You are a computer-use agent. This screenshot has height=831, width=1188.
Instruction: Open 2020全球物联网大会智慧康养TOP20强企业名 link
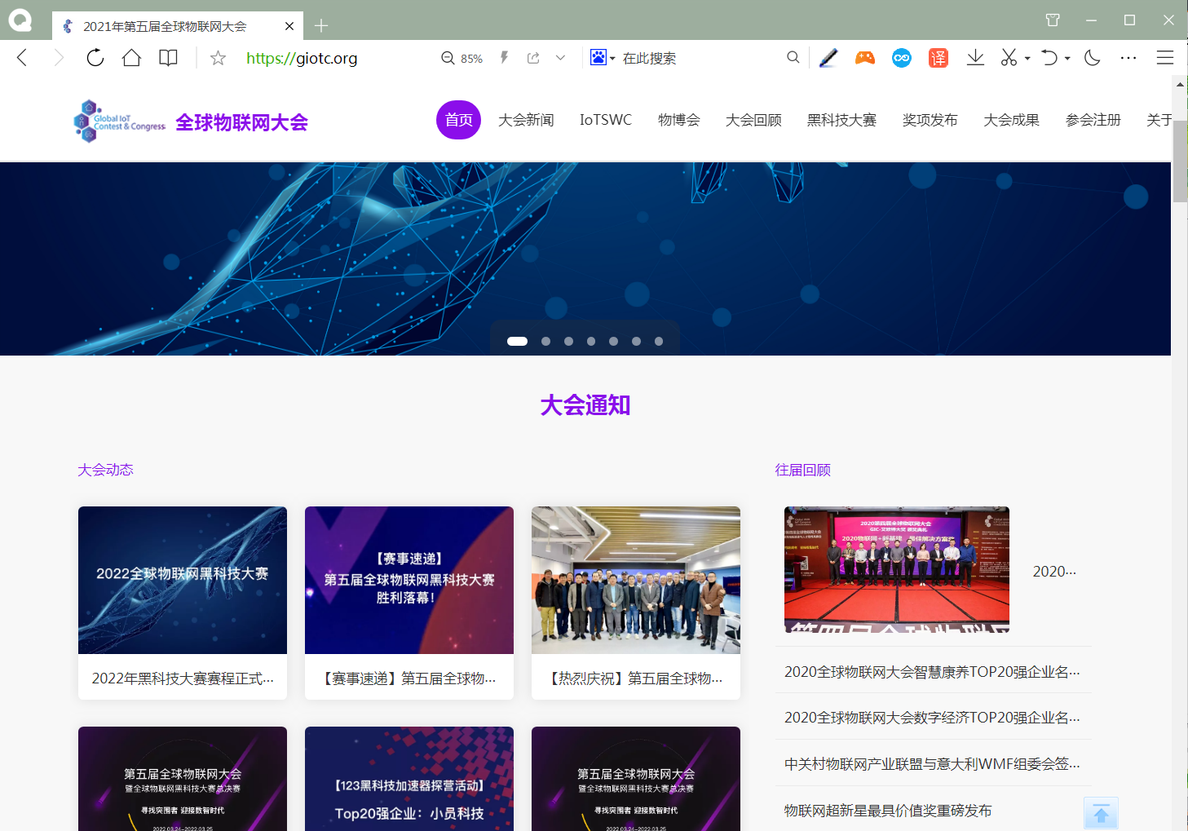point(932,672)
